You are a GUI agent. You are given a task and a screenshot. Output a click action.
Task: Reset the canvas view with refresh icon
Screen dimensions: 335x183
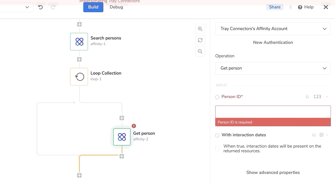(x=200, y=40)
